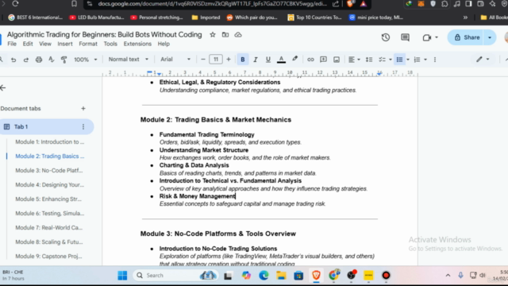Star the document
508x286 pixels.
point(213,35)
